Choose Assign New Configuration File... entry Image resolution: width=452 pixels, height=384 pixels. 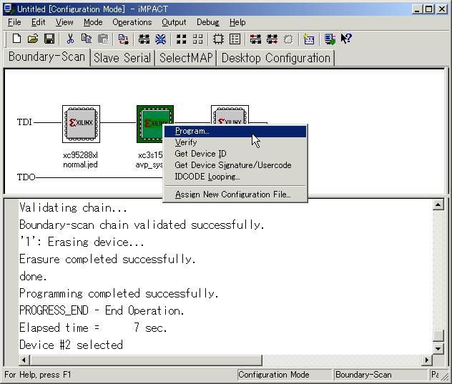point(235,195)
